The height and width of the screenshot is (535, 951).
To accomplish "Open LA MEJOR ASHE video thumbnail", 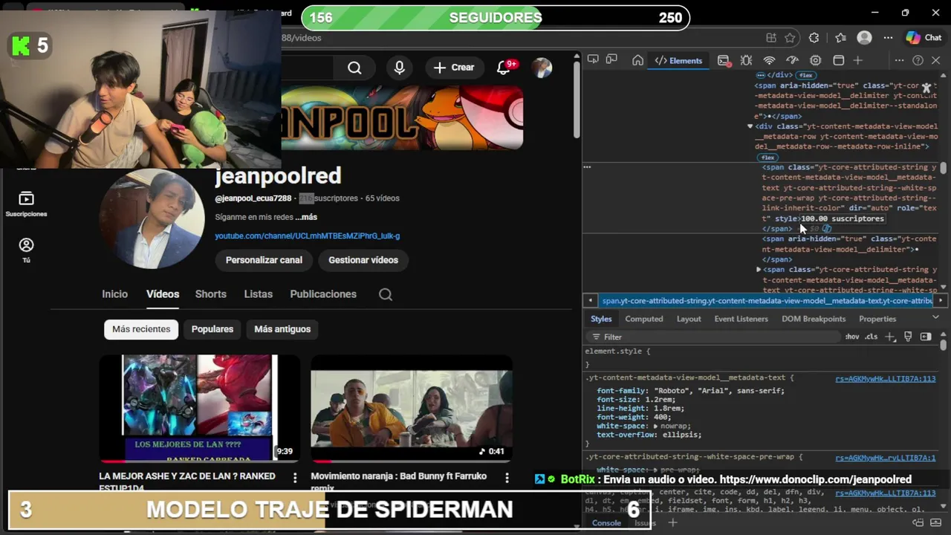I will (x=199, y=408).
